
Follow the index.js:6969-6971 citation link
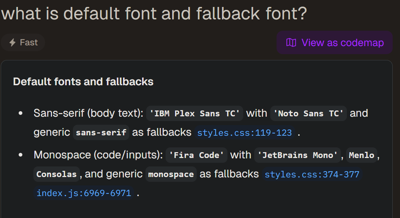(84, 193)
